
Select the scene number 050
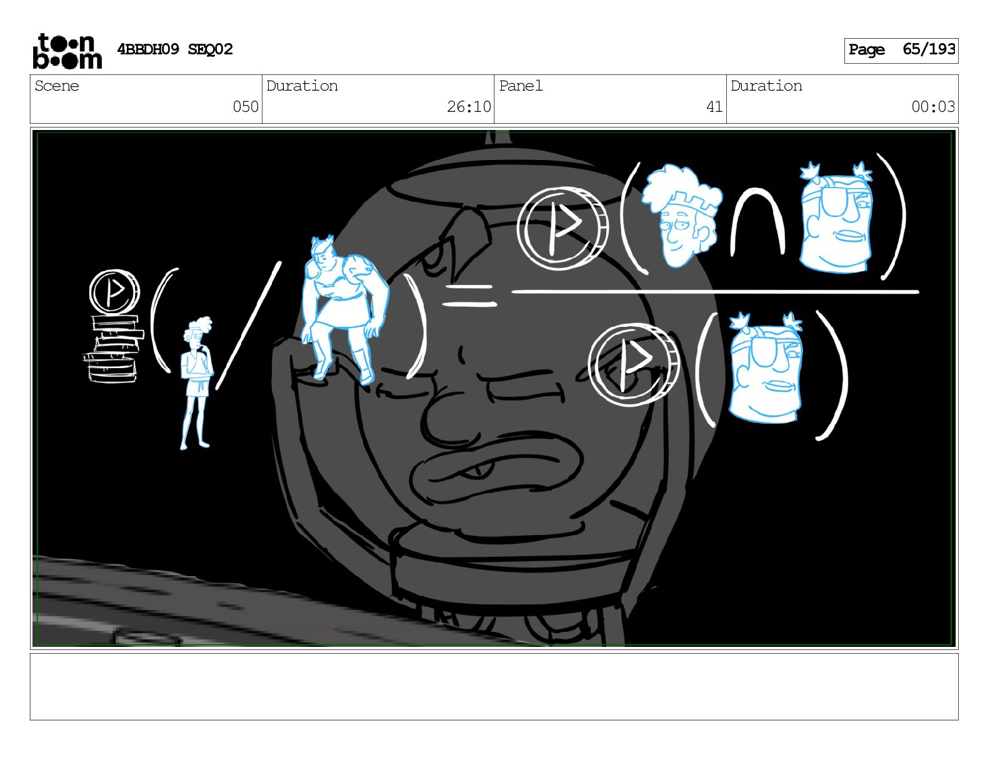(246, 107)
